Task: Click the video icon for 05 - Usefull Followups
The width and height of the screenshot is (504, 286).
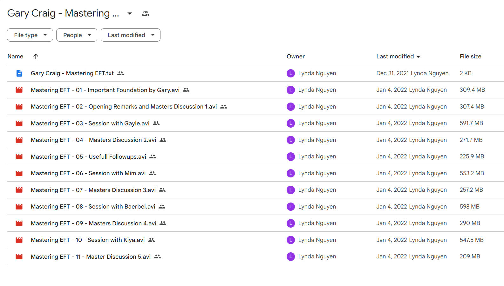Action: coord(19,156)
